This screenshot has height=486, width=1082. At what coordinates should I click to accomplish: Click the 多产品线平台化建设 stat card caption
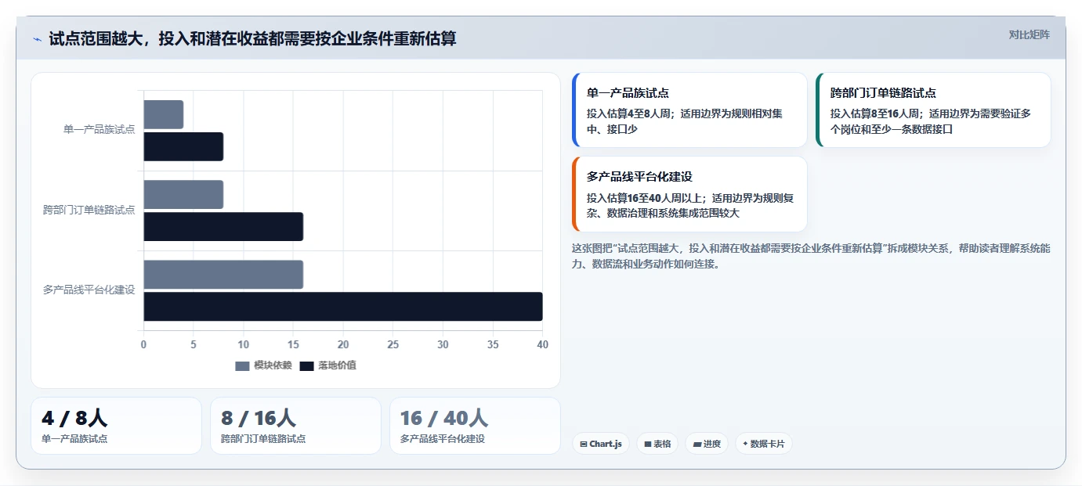442,439
